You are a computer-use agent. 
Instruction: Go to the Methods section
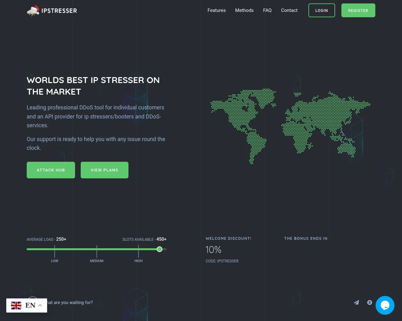tap(244, 10)
